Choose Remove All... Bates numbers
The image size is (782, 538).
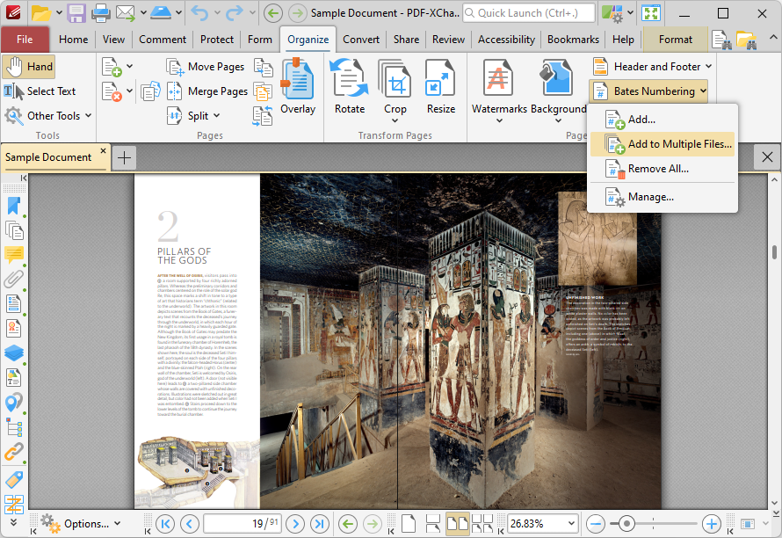[x=663, y=169]
